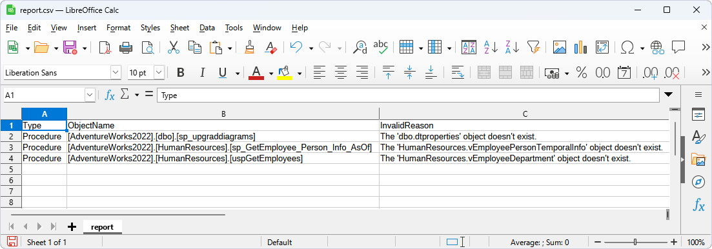The width and height of the screenshot is (712, 249).
Task: Toggle underline formatting
Action: pyautogui.click(x=223, y=72)
